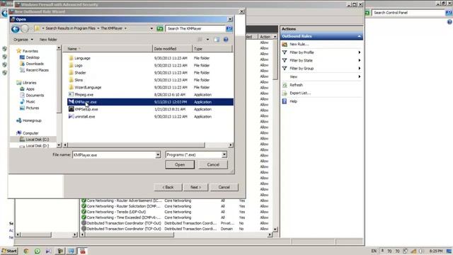Open Downloads in Favorites
This screenshot has width=453, height=255.
[35, 64]
